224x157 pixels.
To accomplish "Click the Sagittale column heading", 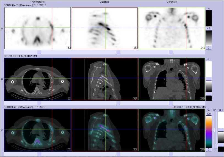I will [x=104, y=2].
